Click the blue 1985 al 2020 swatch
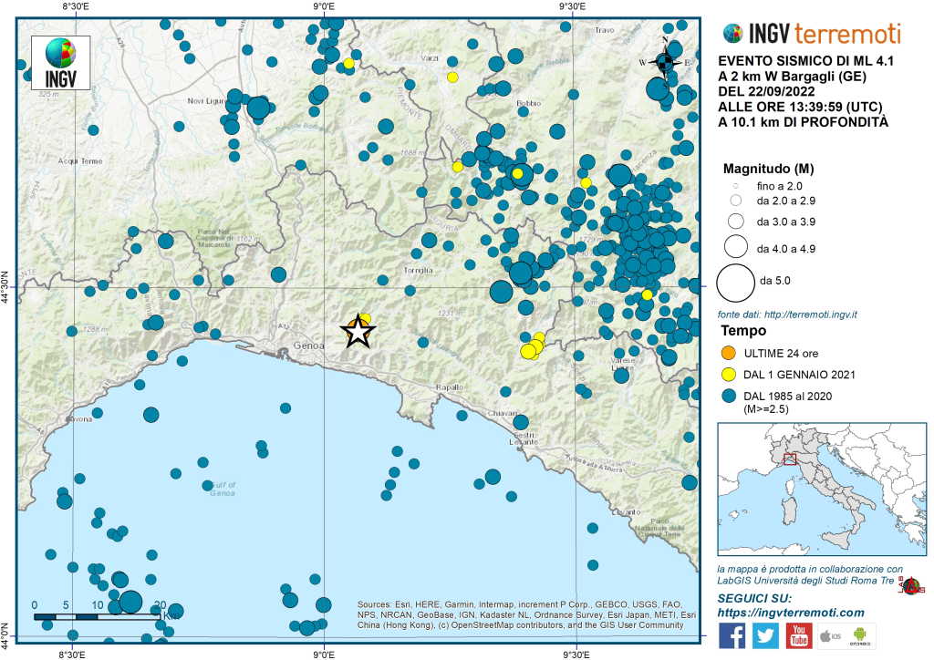 [x=729, y=396]
